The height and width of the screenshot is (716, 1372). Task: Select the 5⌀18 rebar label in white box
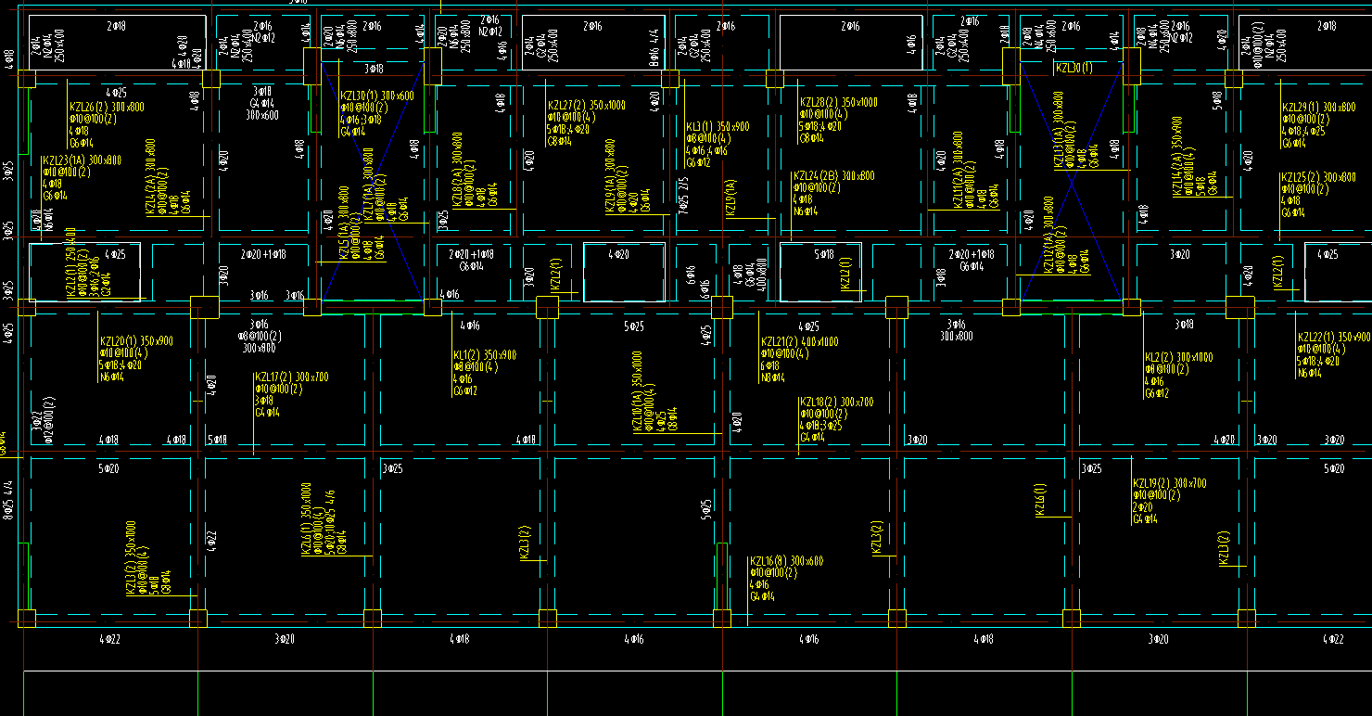pyautogui.click(x=823, y=254)
